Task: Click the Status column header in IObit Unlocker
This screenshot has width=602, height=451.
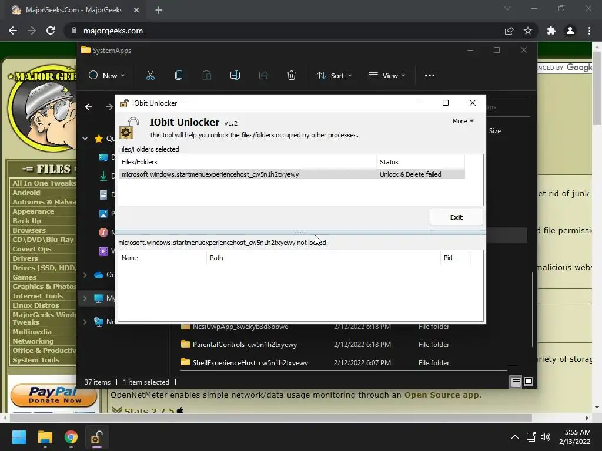Action: click(x=420, y=162)
